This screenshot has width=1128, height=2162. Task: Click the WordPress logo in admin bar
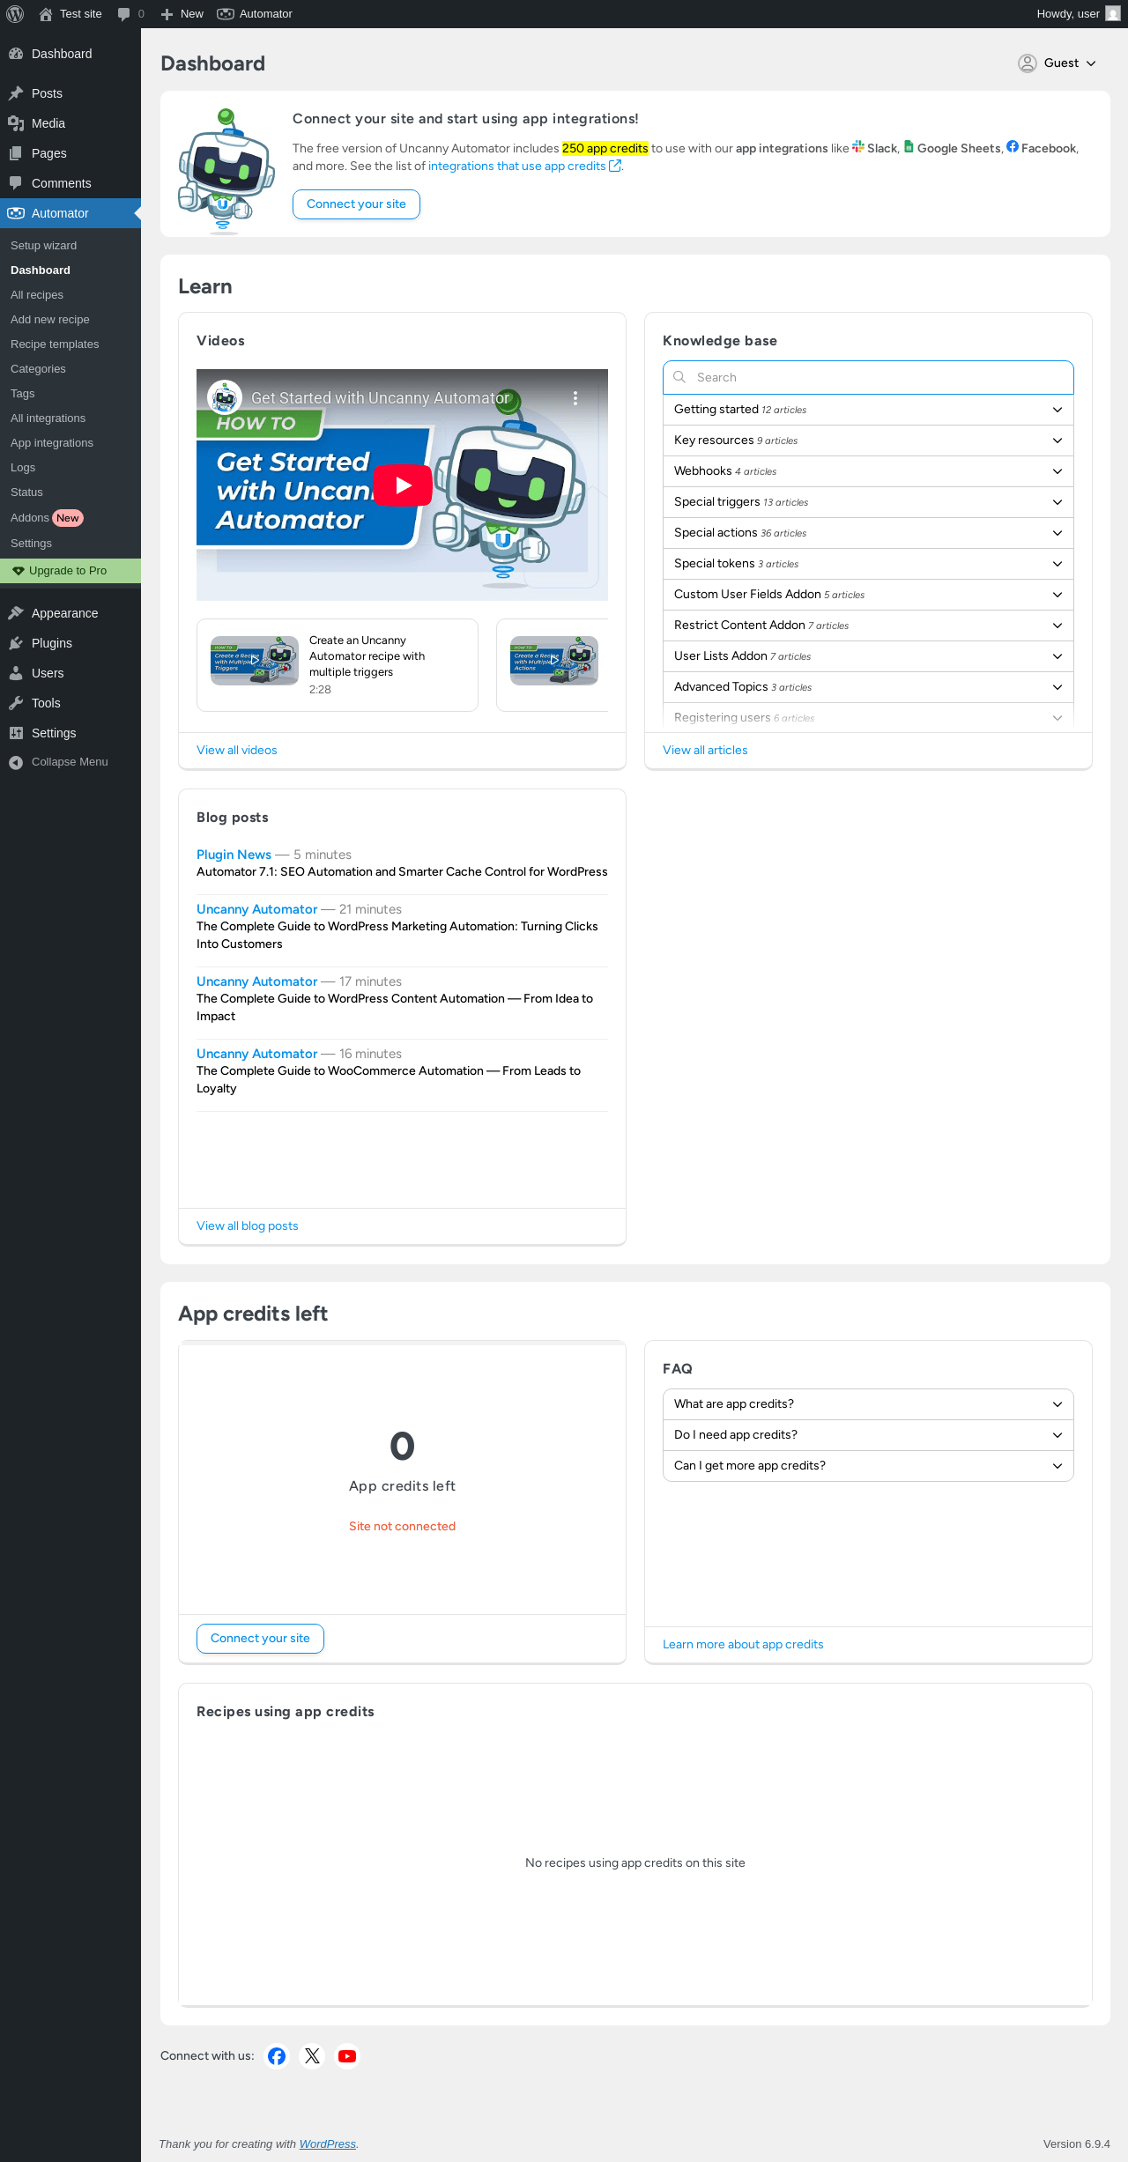point(15,14)
